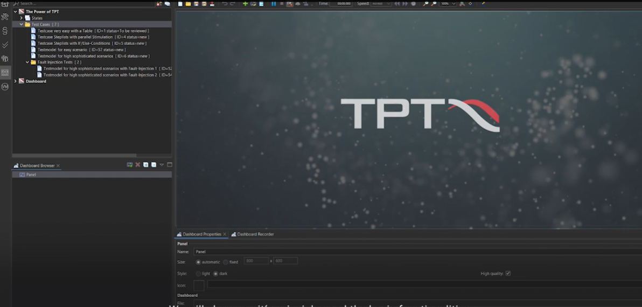This screenshot has width=642, height=307.
Task: Select Testmodel with Fault-Injection 2
Action: click(107, 75)
